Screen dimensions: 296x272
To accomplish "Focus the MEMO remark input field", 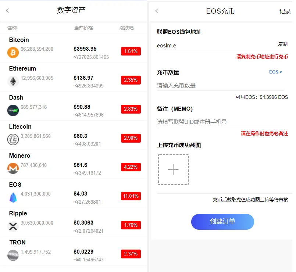I will [220, 122].
